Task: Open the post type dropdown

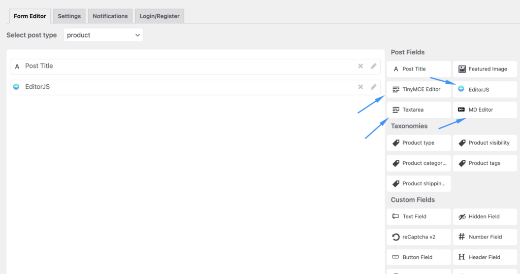Action: tap(104, 35)
